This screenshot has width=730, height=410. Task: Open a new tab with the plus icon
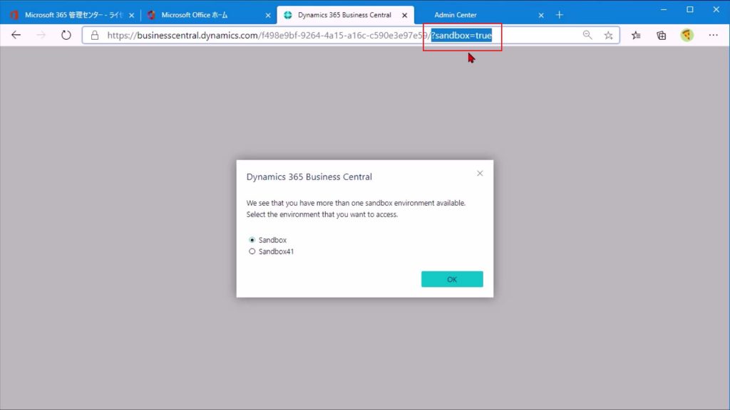(559, 15)
